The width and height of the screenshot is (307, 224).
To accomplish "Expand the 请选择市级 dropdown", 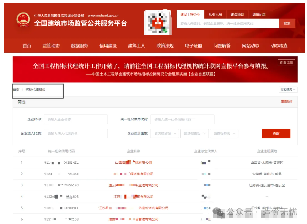I will click(194, 133).
